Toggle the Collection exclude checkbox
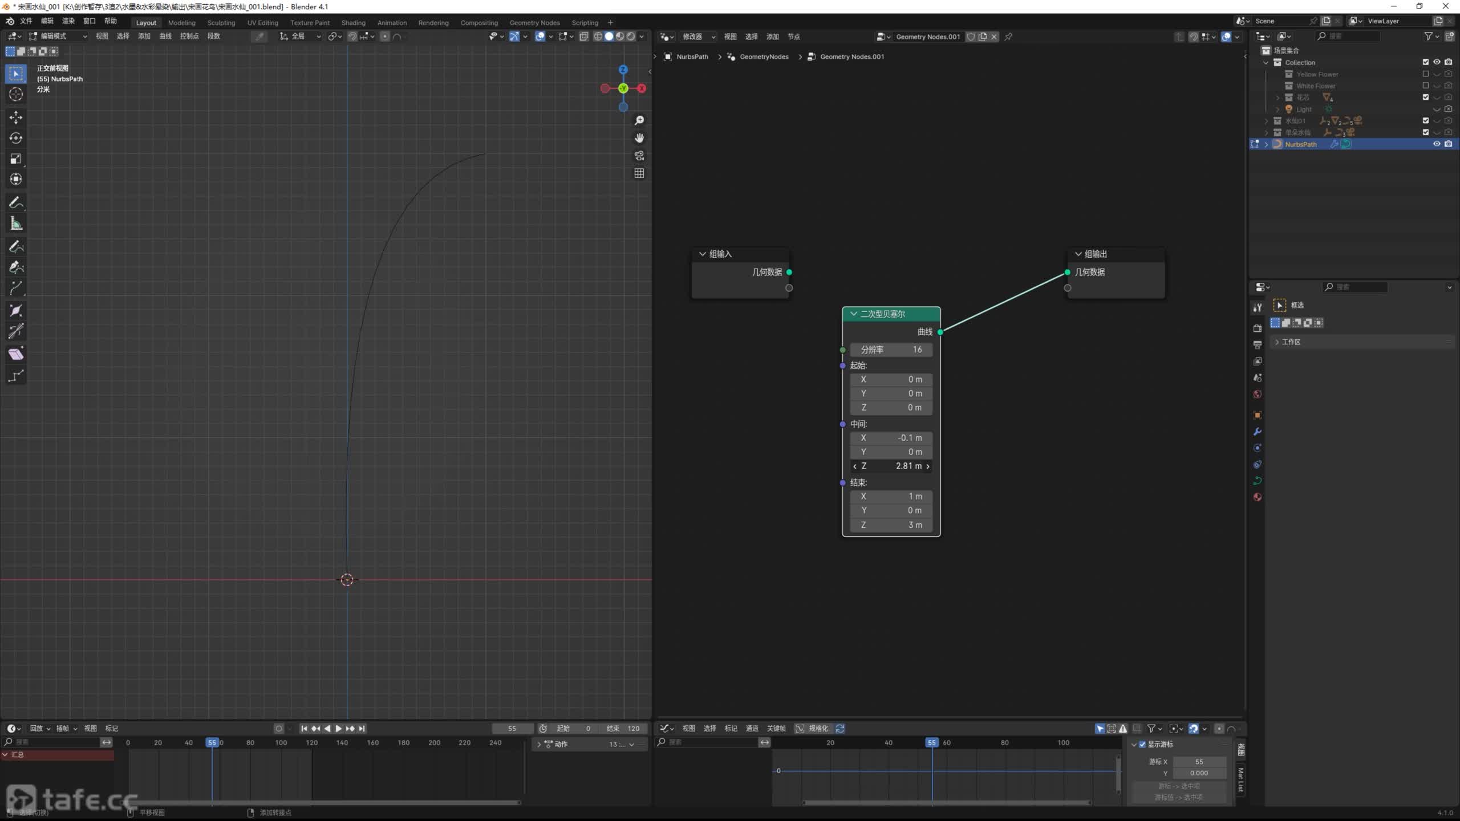This screenshot has height=821, width=1460. pos(1426,62)
